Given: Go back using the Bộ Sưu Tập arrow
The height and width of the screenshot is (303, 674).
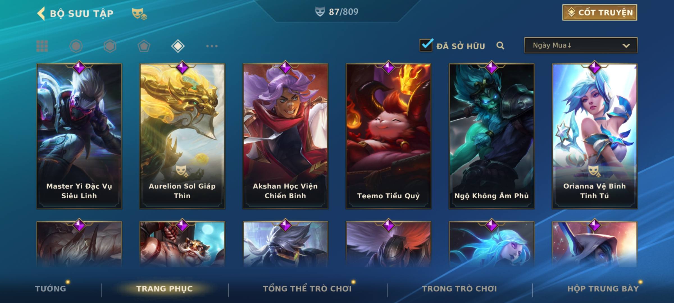Looking at the screenshot, I should [41, 13].
